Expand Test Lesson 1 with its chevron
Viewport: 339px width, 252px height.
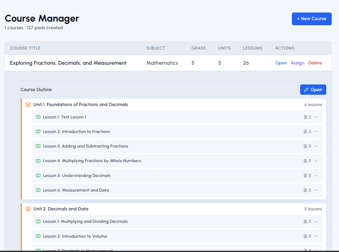pos(316,117)
